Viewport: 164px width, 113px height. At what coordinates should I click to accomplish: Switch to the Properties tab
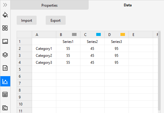point(49,5)
